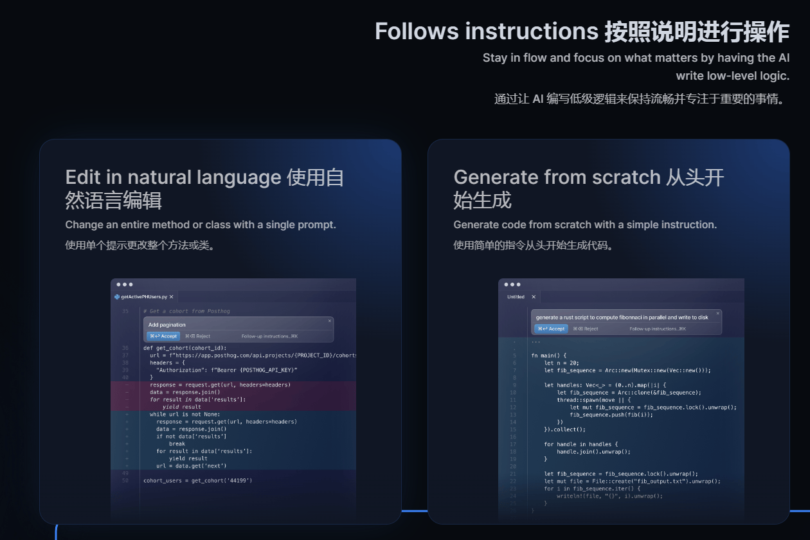810x540 pixels.
Task: Click the rust fibonacci prompt text
Action: pos(622,317)
